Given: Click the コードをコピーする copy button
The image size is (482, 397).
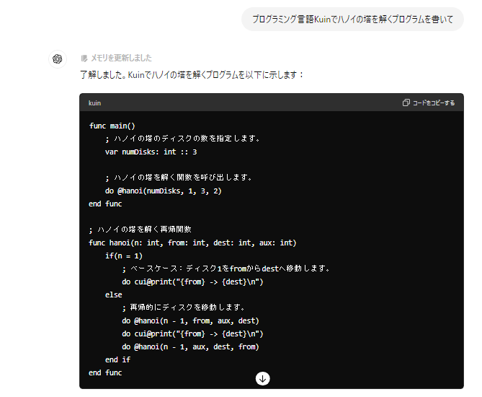Looking at the screenshot, I should pos(429,103).
